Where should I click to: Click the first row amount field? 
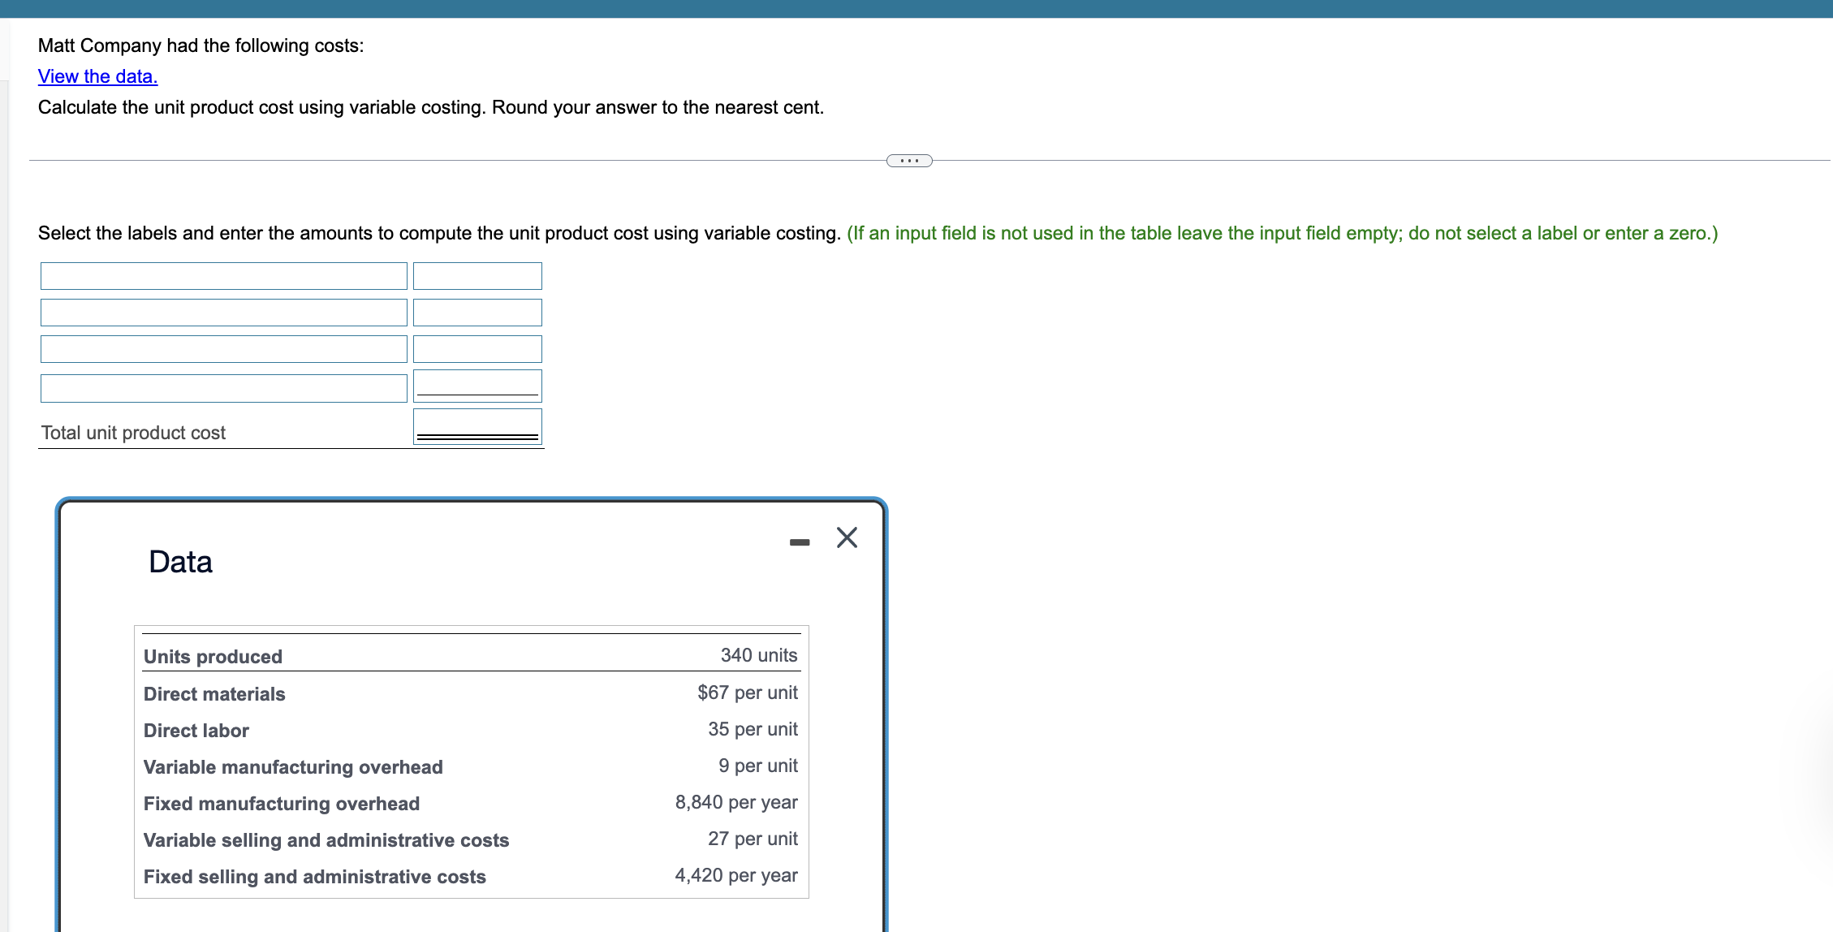(477, 276)
